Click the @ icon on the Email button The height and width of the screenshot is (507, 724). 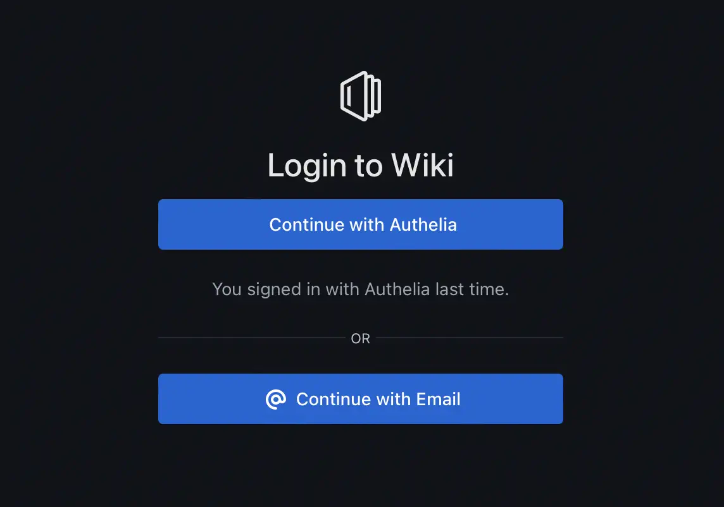pos(276,400)
